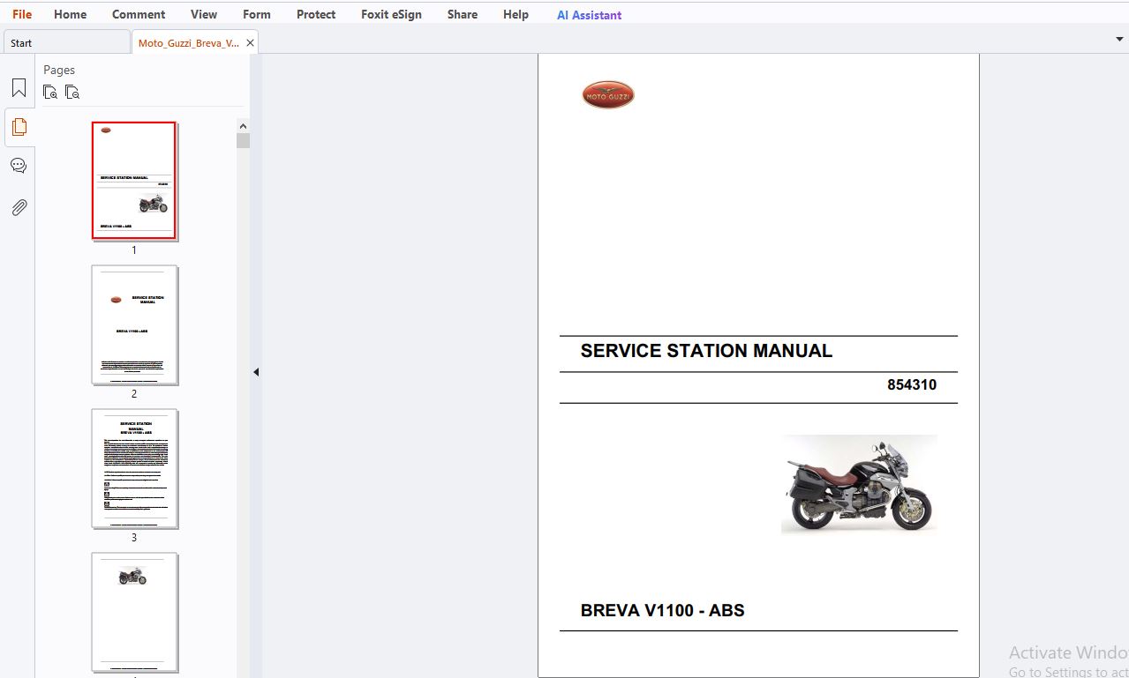Open the Protect ribbon tab
Image resolution: width=1129 pixels, height=678 pixels.
click(316, 14)
